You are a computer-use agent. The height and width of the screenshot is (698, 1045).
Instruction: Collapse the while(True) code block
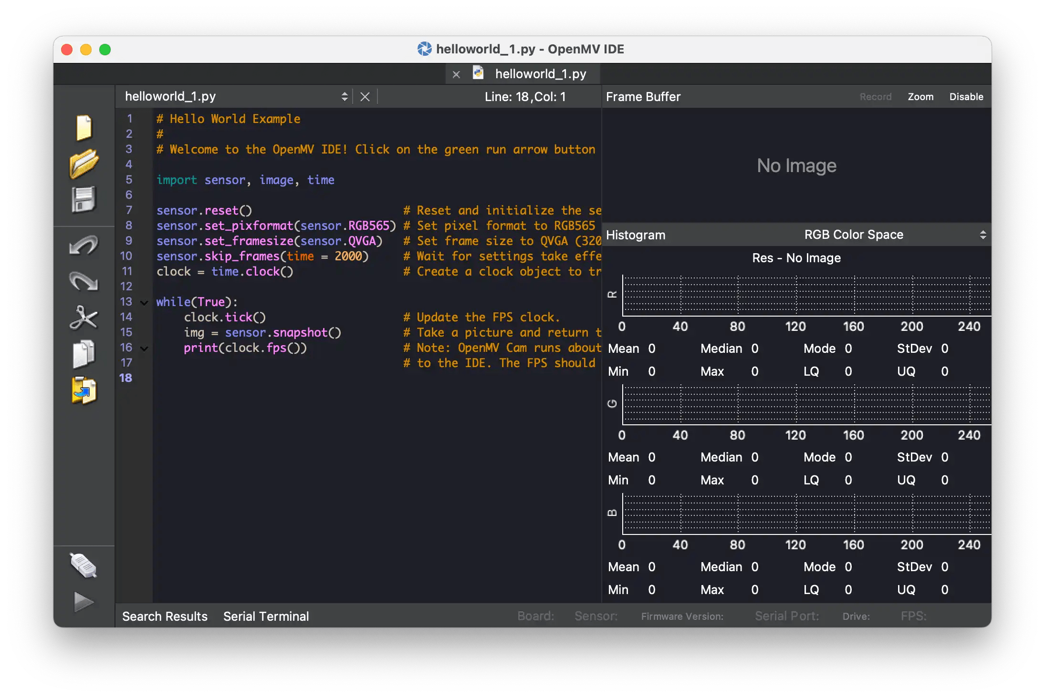pyautogui.click(x=144, y=302)
